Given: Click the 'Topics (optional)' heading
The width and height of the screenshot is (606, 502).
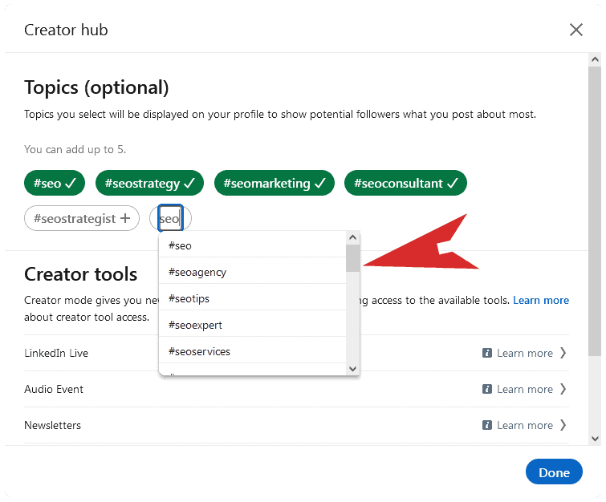Looking at the screenshot, I should pyautogui.click(x=96, y=87).
